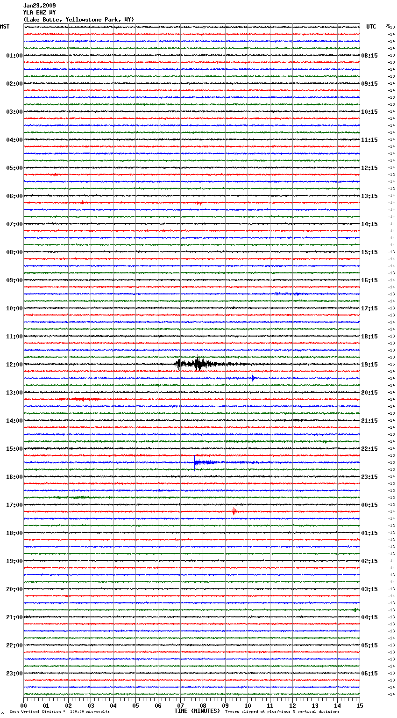Image resolution: width=397 pixels, height=718 pixels.
Task: Select the 08:00 MST time label
Action: coord(14,252)
